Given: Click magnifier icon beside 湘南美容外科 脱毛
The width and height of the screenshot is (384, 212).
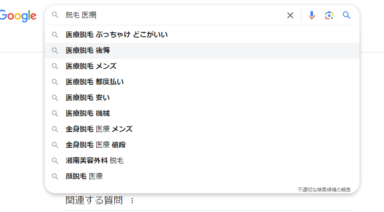Looking at the screenshot, I should click(x=55, y=160).
